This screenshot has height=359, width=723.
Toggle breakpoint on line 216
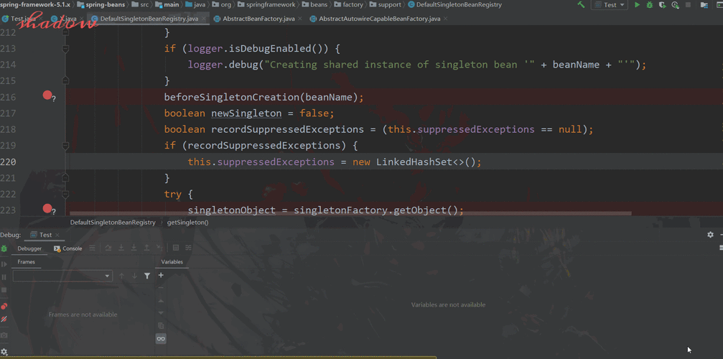tap(47, 95)
